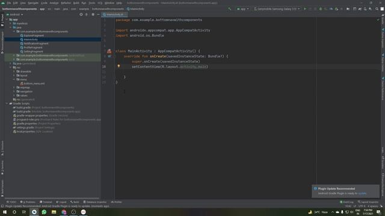Open the Tools menu

91,3
